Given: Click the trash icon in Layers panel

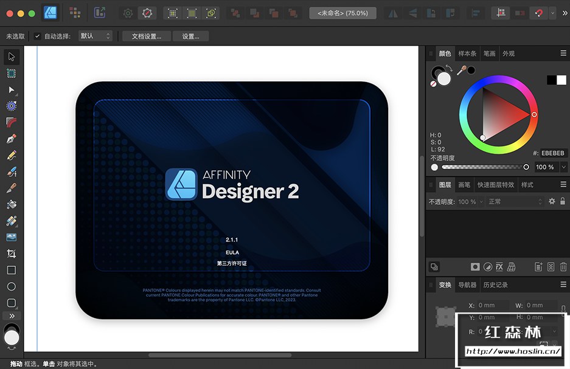Looking at the screenshot, I should [x=563, y=267].
